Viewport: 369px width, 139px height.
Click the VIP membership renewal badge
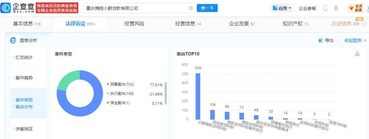[355, 8]
